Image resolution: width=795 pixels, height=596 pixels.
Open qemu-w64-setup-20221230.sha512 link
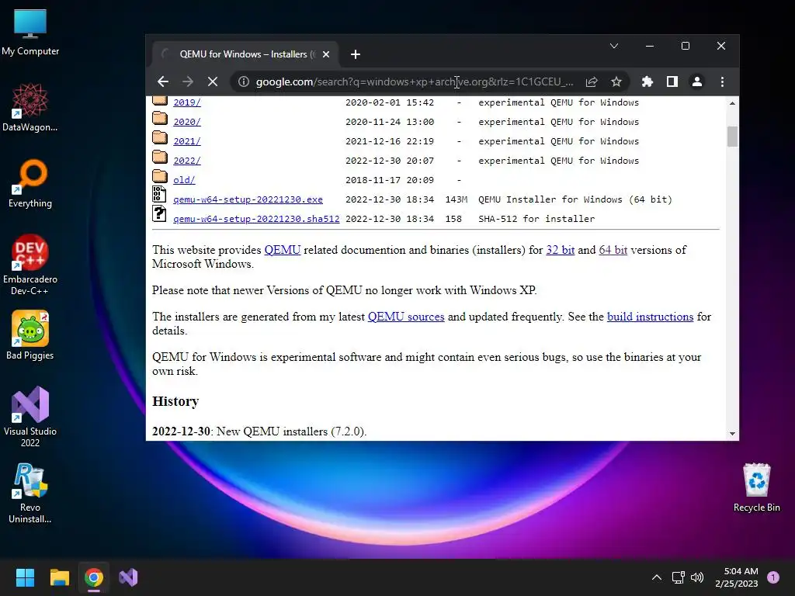(x=256, y=219)
